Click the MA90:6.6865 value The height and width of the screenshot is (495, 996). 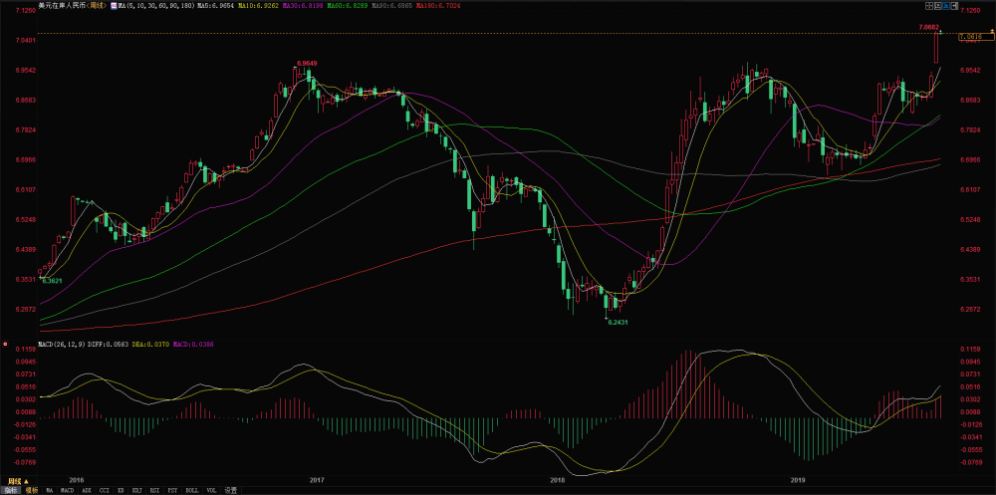click(391, 6)
